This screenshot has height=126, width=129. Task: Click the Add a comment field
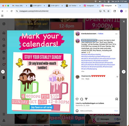click(96, 111)
